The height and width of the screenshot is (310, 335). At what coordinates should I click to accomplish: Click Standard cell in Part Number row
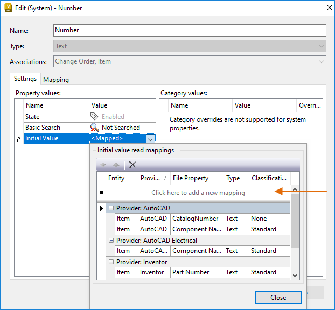(x=270, y=272)
